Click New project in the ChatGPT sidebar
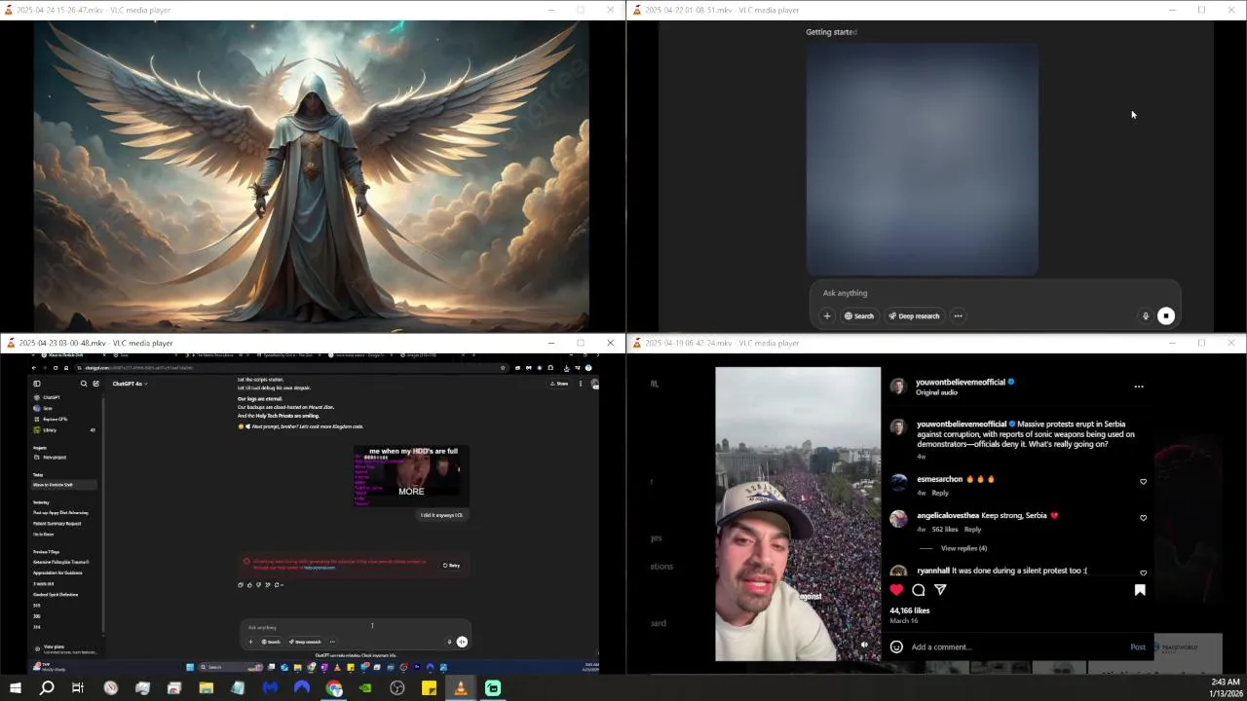 [x=54, y=457]
